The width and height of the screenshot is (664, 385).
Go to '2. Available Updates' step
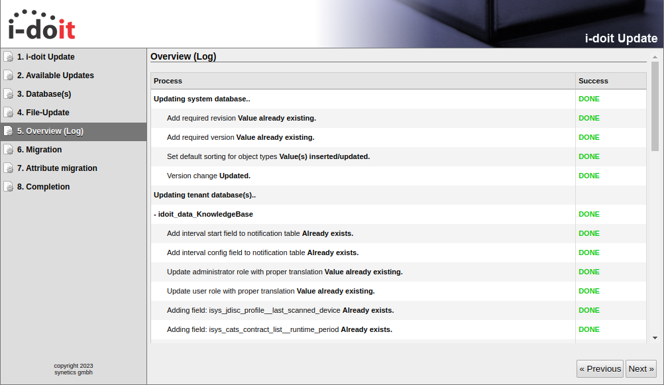[x=74, y=76]
